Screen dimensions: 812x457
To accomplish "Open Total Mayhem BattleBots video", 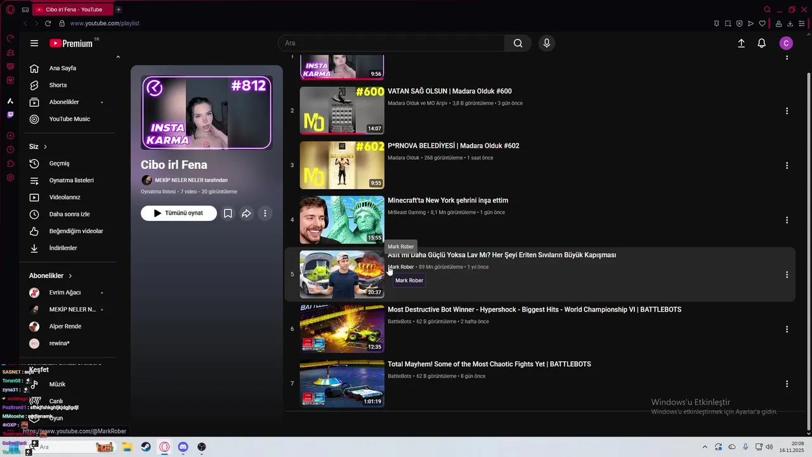I will 489,364.
